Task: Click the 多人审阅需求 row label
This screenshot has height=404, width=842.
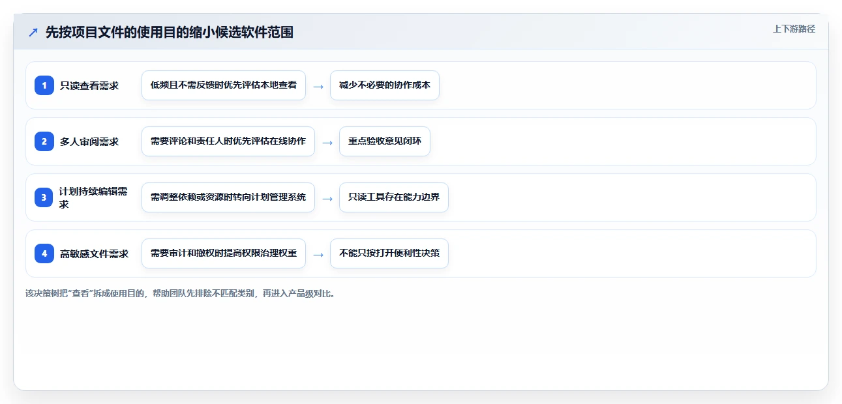Action: pos(89,141)
